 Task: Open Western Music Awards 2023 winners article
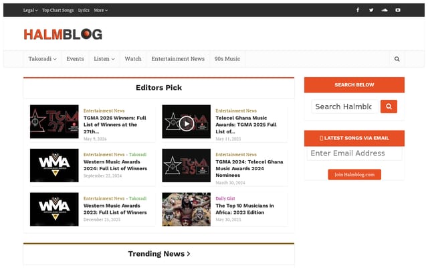[x=115, y=209]
